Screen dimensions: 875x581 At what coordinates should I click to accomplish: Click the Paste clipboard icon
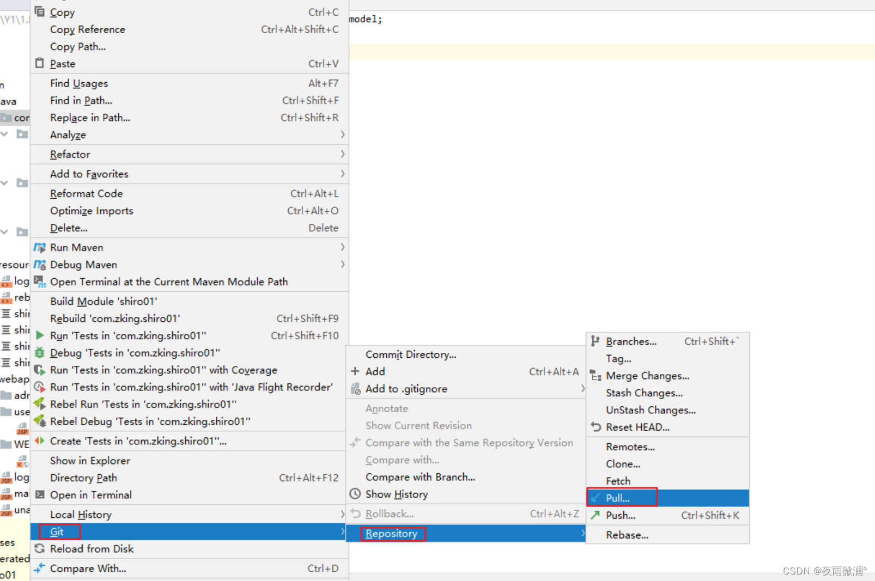(x=39, y=63)
